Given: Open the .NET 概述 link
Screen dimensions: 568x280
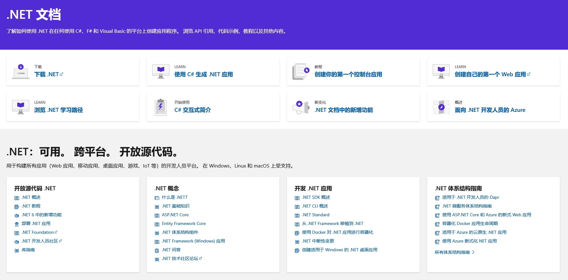Looking at the screenshot, I should coord(31,197).
